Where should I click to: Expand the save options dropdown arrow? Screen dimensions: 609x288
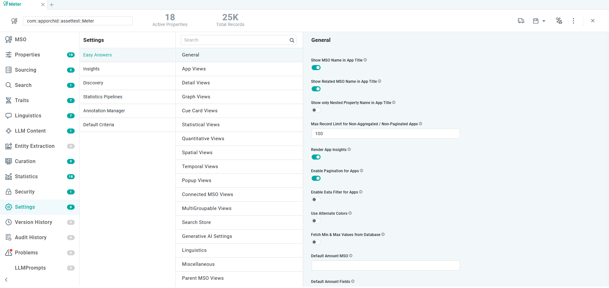(x=544, y=21)
